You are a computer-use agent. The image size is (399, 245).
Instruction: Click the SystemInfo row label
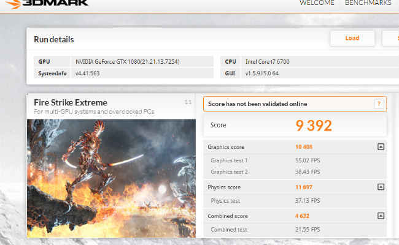52,73
